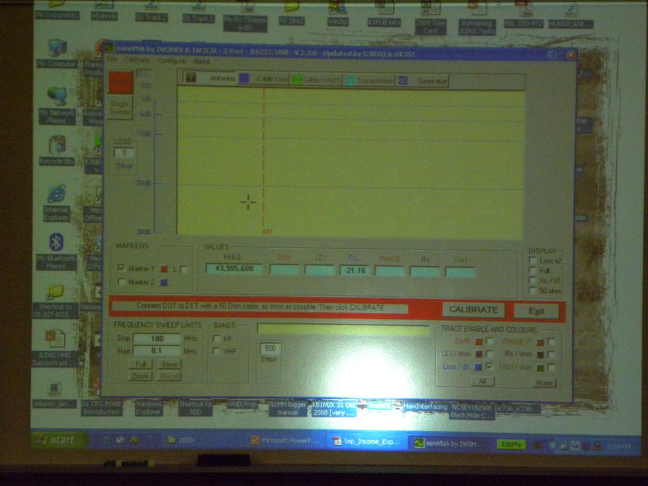Open the About menu
The width and height of the screenshot is (648, 486).
click(x=201, y=61)
